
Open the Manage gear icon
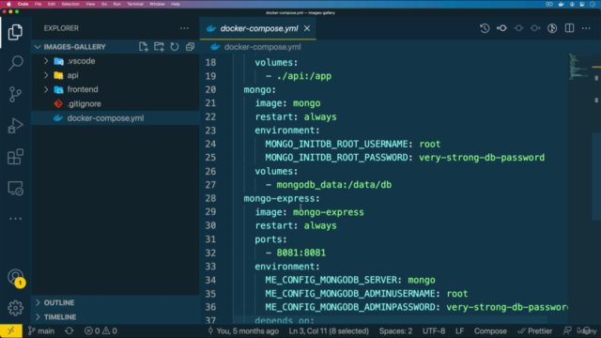15,308
